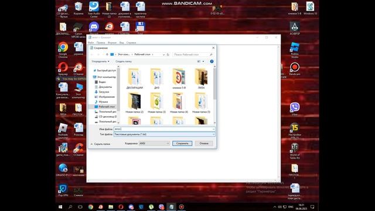
Task: Select Быстрый доступ in navigation pane
Action: click(104, 70)
